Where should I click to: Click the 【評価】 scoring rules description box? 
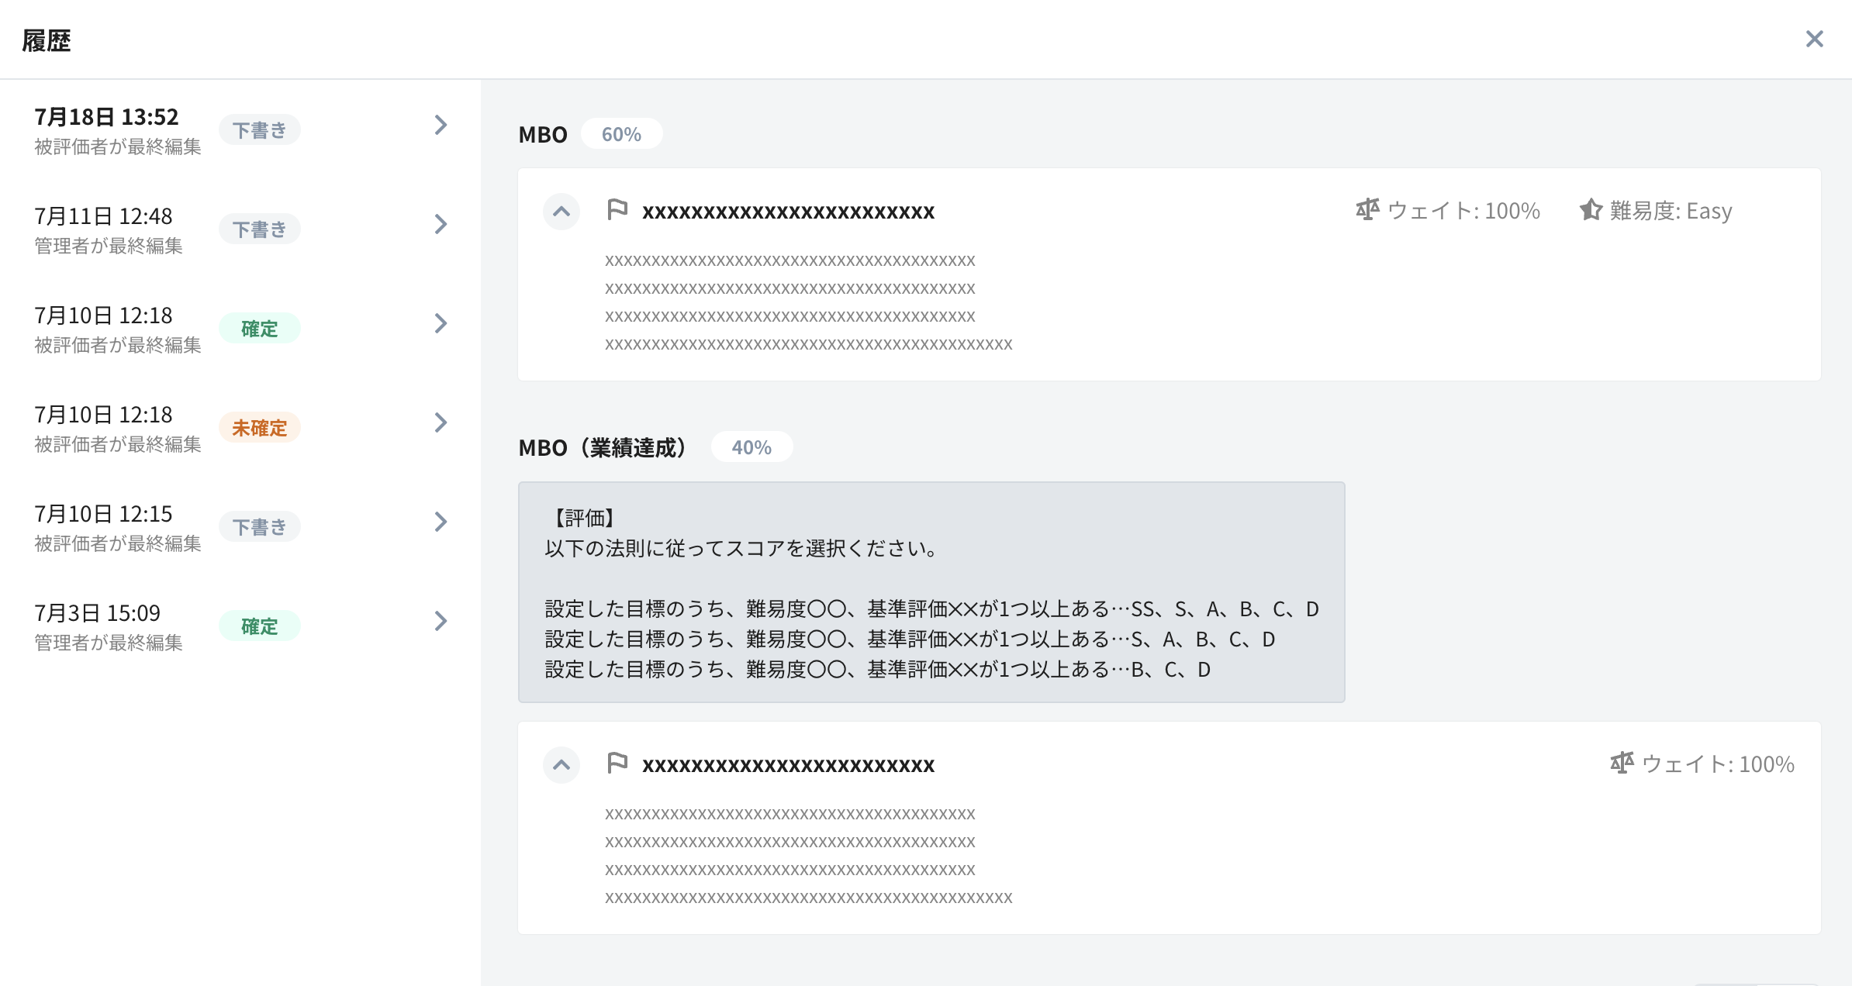coord(931,592)
